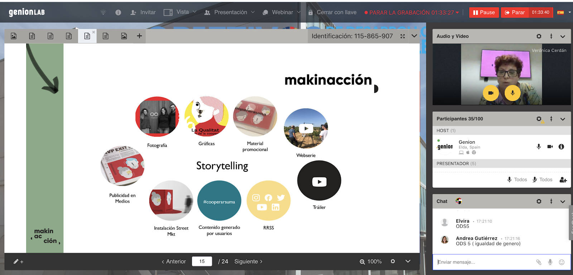Go to next slide with Siguiente
The width and height of the screenshot is (573, 275).
pyautogui.click(x=249, y=262)
